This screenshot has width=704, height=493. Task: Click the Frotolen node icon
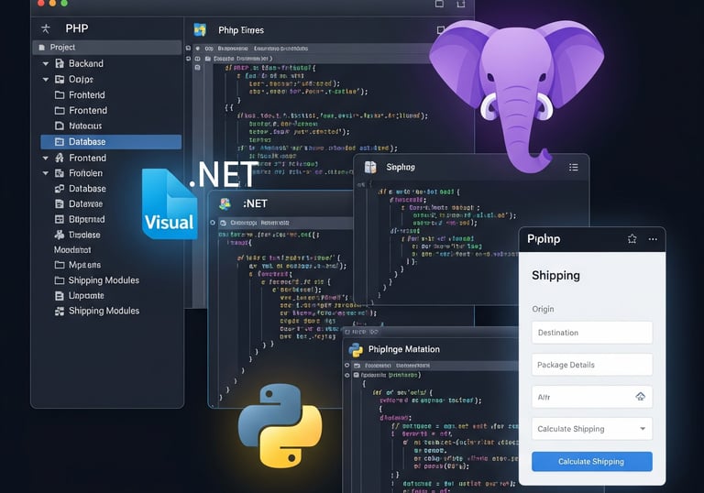[60, 173]
